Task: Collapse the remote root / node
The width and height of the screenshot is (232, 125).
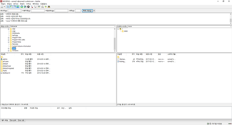Action: click(x=118, y=29)
